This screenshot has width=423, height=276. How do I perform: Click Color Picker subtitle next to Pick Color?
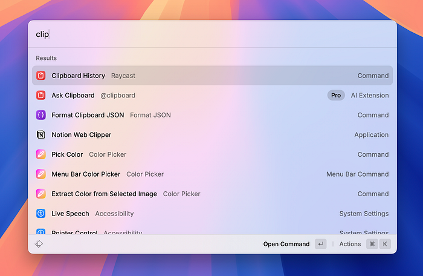108,154
